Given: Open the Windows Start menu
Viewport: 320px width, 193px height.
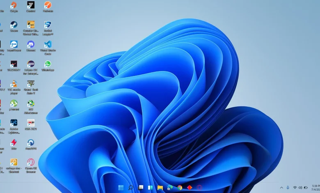Looking at the screenshot, I should 121,188.
